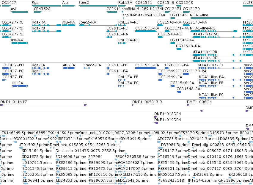Viewport: 253px width, 185px height.
Task: Click the Atu-PA protein label
Action: (x=69, y=65)
